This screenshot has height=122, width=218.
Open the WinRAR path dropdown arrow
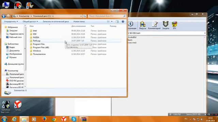click(205, 33)
